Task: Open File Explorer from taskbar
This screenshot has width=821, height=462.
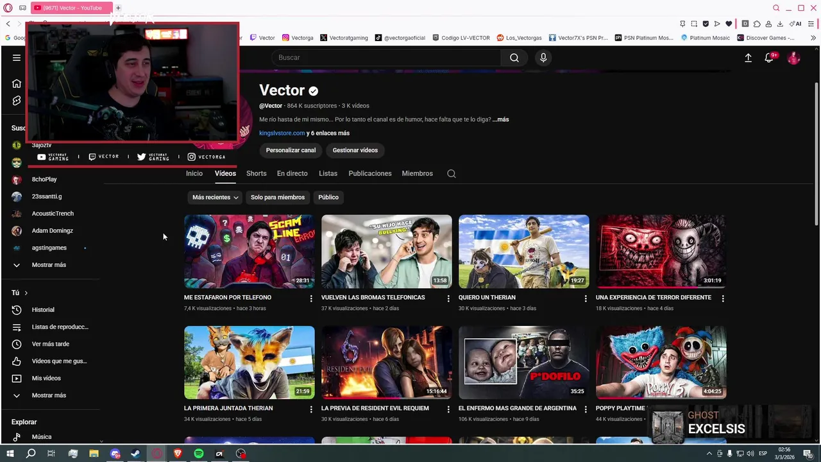Action: pos(94,454)
